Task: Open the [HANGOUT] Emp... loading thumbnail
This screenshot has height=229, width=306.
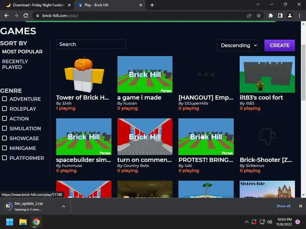Action: [x=206, y=74]
